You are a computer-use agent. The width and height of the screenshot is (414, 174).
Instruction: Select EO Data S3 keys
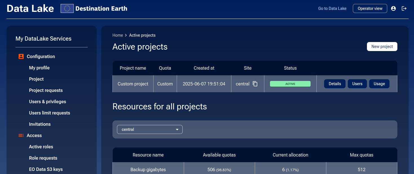tap(46, 169)
